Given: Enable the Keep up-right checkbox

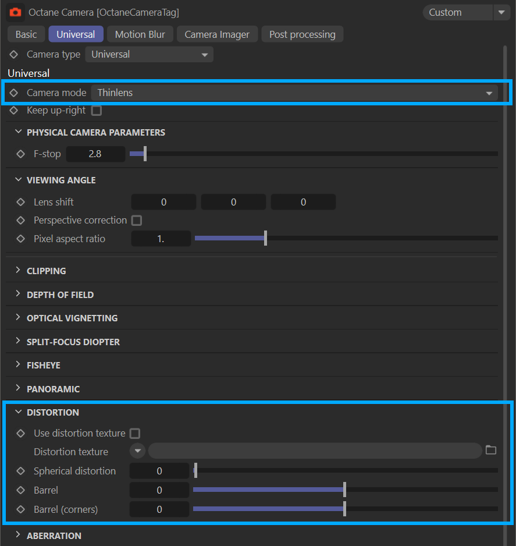Looking at the screenshot, I should coord(97,111).
